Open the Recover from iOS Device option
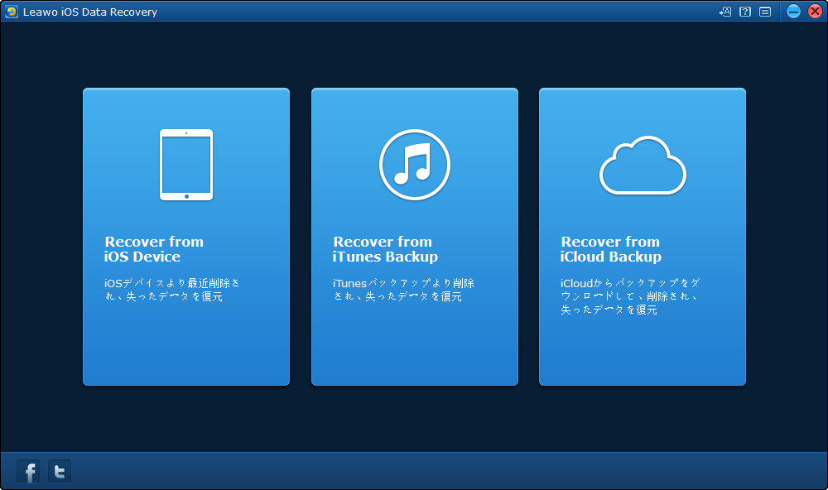 (x=185, y=237)
